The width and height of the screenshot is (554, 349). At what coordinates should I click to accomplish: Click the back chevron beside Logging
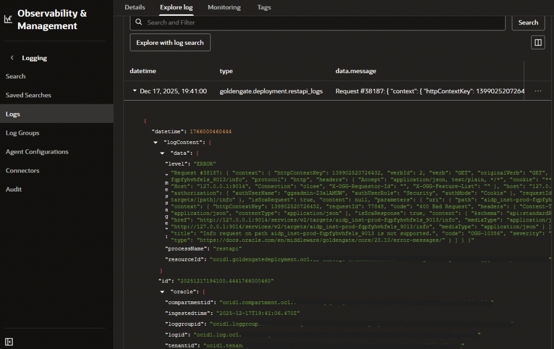pyautogui.click(x=12, y=58)
